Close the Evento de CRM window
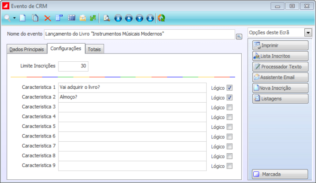The height and width of the screenshot is (183, 316). click(307, 6)
